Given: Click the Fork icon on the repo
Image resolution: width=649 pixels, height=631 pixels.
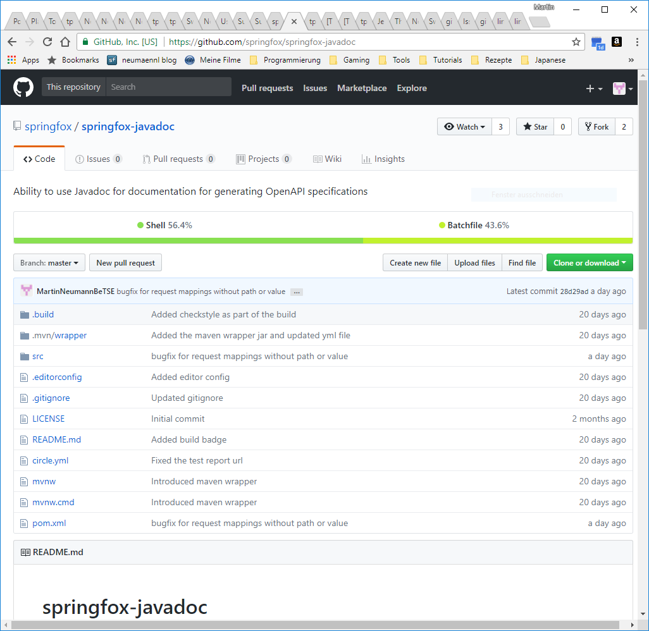Looking at the screenshot, I should pos(587,126).
